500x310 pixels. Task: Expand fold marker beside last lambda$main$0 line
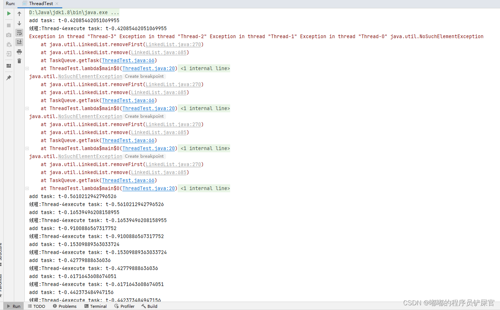(x=27, y=188)
